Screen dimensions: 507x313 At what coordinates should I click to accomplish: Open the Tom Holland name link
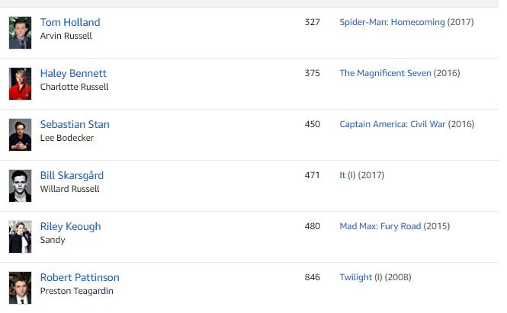tap(70, 22)
